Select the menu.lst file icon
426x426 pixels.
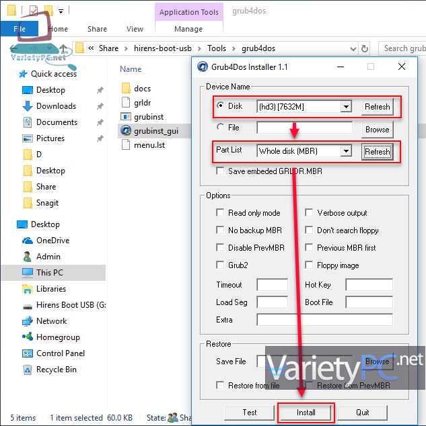click(x=126, y=145)
